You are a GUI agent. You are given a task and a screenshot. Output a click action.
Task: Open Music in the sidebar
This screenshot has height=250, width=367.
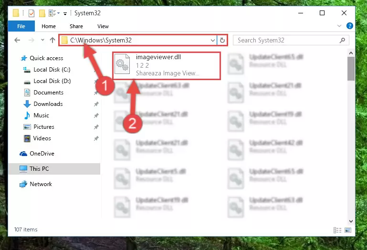pos(41,115)
